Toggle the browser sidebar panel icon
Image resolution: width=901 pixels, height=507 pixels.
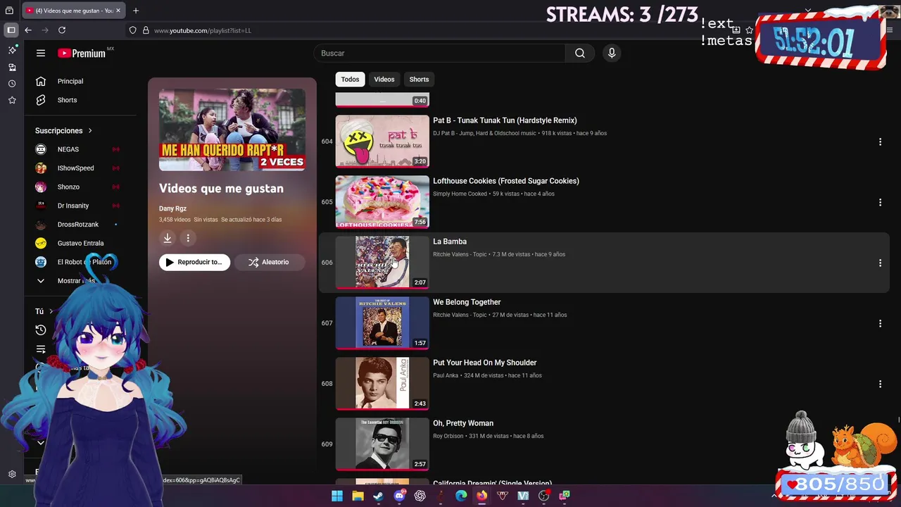click(x=11, y=30)
